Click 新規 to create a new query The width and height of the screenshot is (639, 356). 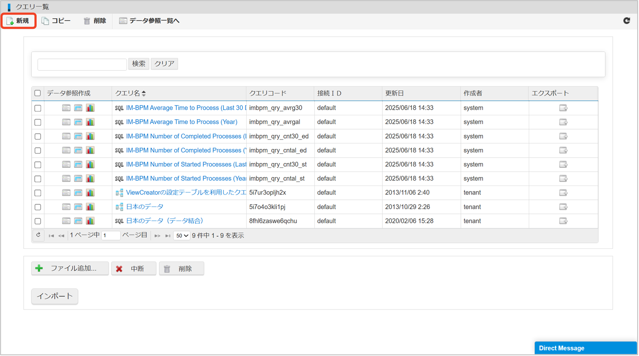(19, 21)
